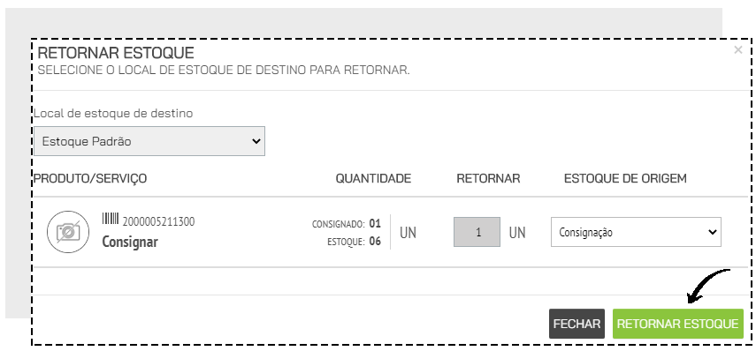Click the chevron arrow of Estoque Padrão
756x351 pixels.
(256, 141)
